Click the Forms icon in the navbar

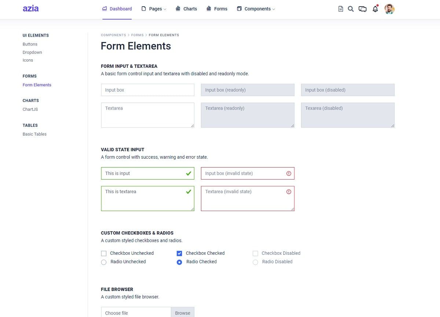click(x=208, y=8)
